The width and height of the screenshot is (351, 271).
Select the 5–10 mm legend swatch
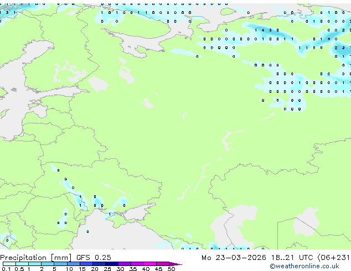click(x=60, y=264)
